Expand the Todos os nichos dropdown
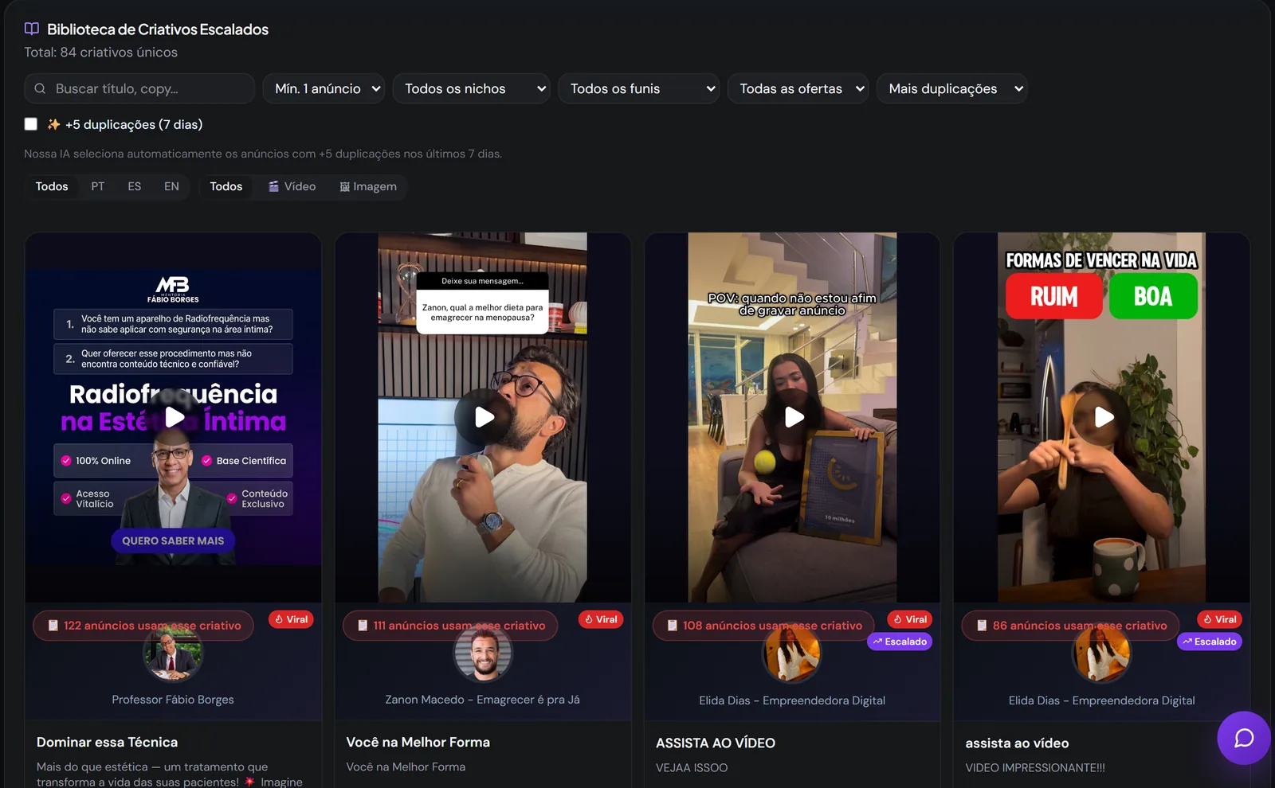The width and height of the screenshot is (1275, 788). click(472, 88)
